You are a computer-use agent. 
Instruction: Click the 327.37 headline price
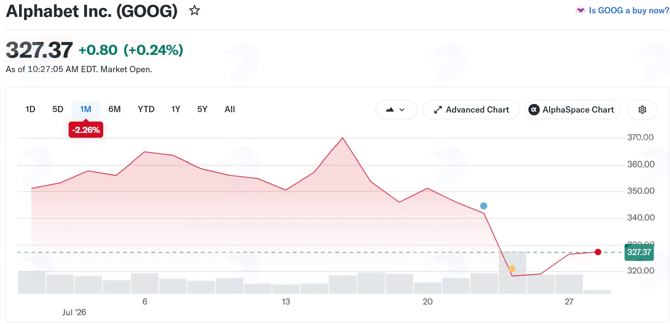39,50
